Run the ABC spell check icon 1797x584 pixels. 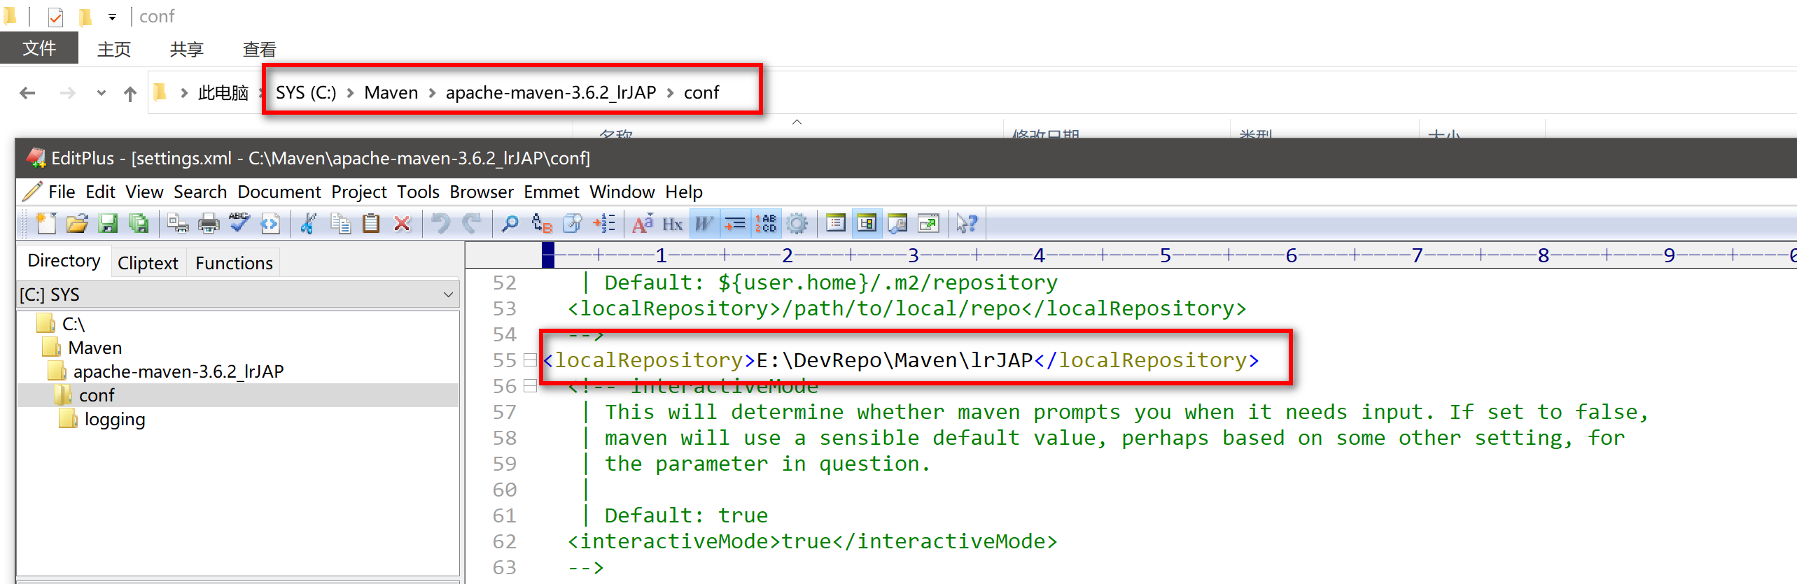point(239,224)
